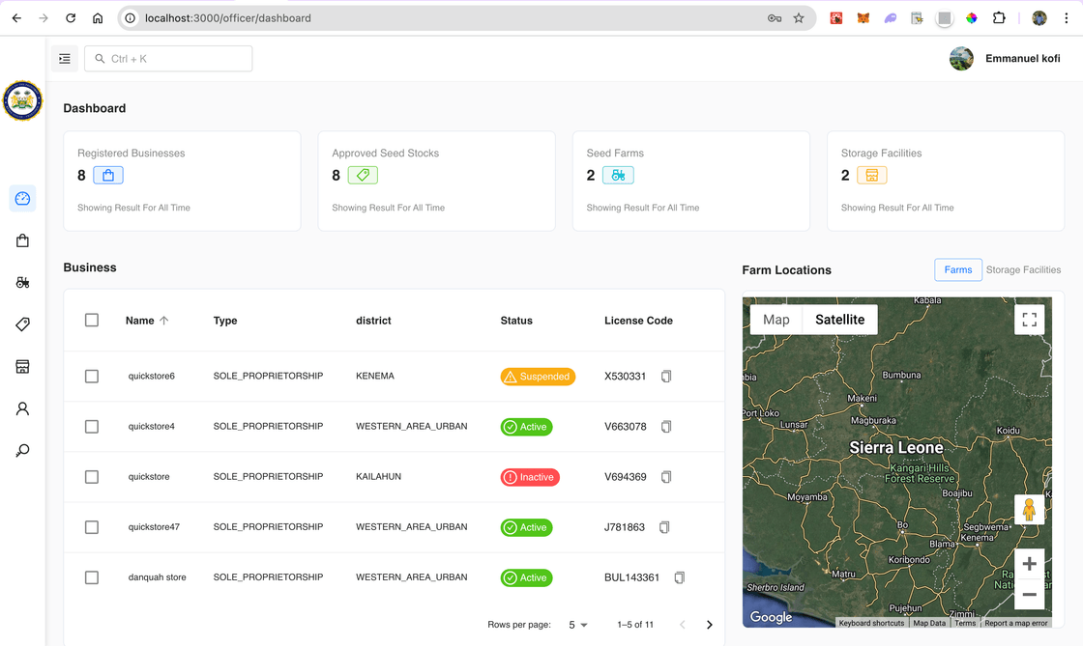This screenshot has height=646, width=1083.
Task: Sort table by Name arrow
Action: pyautogui.click(x=163, y=321)
